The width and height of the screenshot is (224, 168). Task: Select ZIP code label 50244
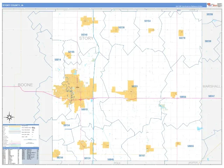click(60, 157)
